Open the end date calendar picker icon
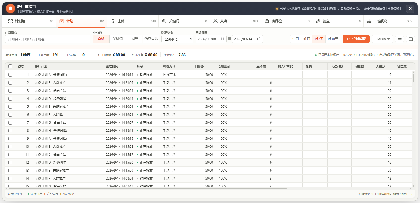 259,39
